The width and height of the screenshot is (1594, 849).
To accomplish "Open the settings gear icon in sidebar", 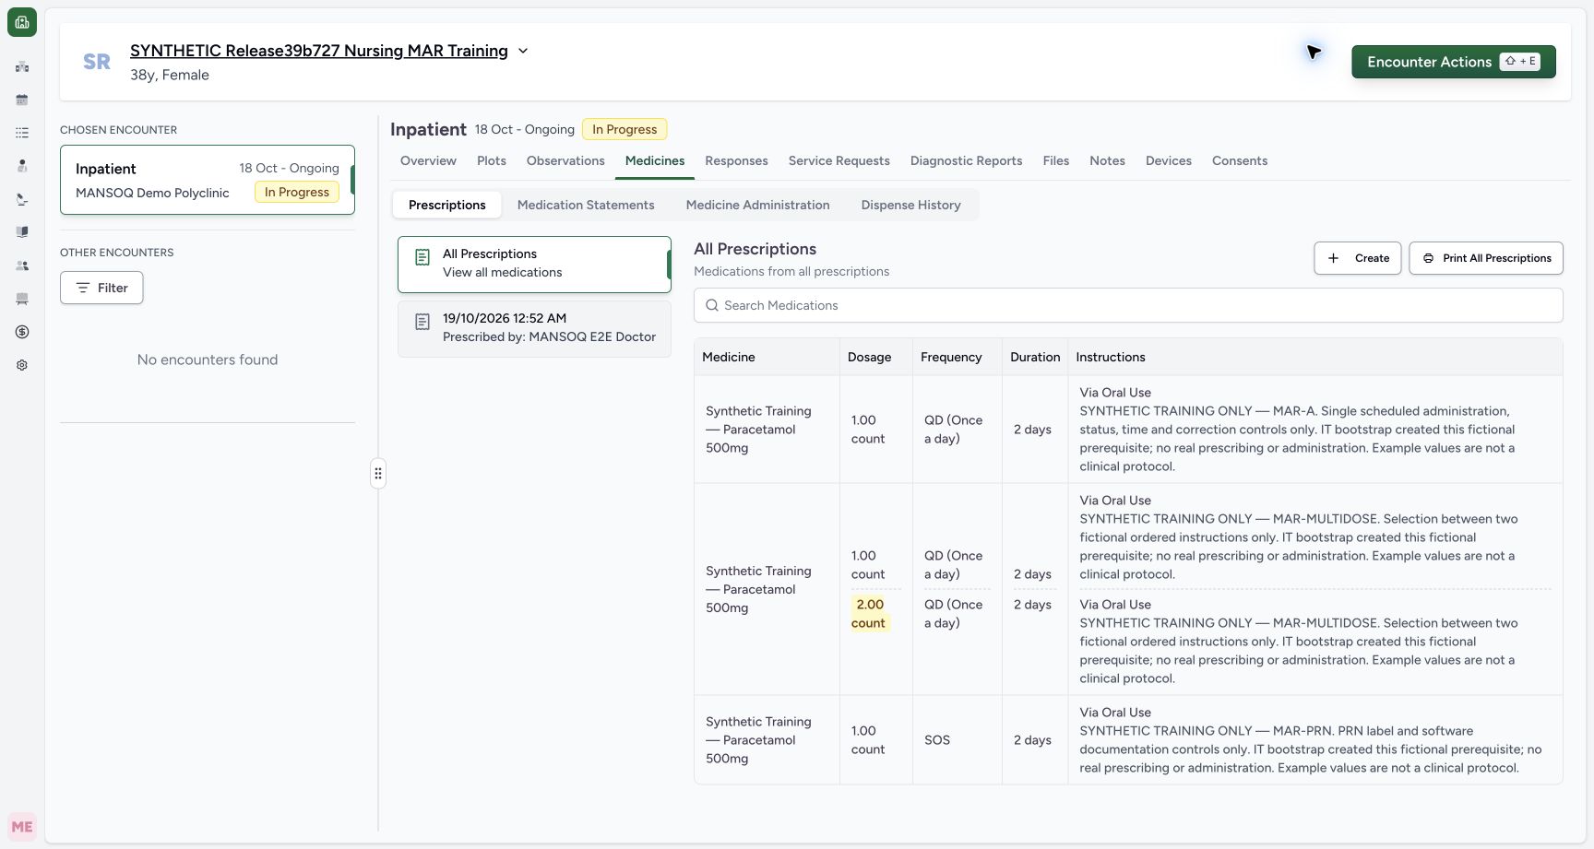I will pos(22,365).
